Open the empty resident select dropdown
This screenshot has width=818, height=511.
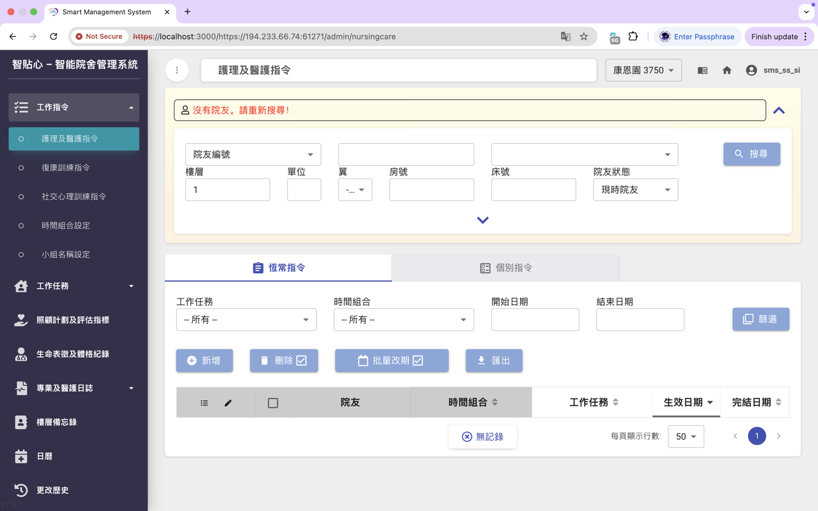coord(585,154)
